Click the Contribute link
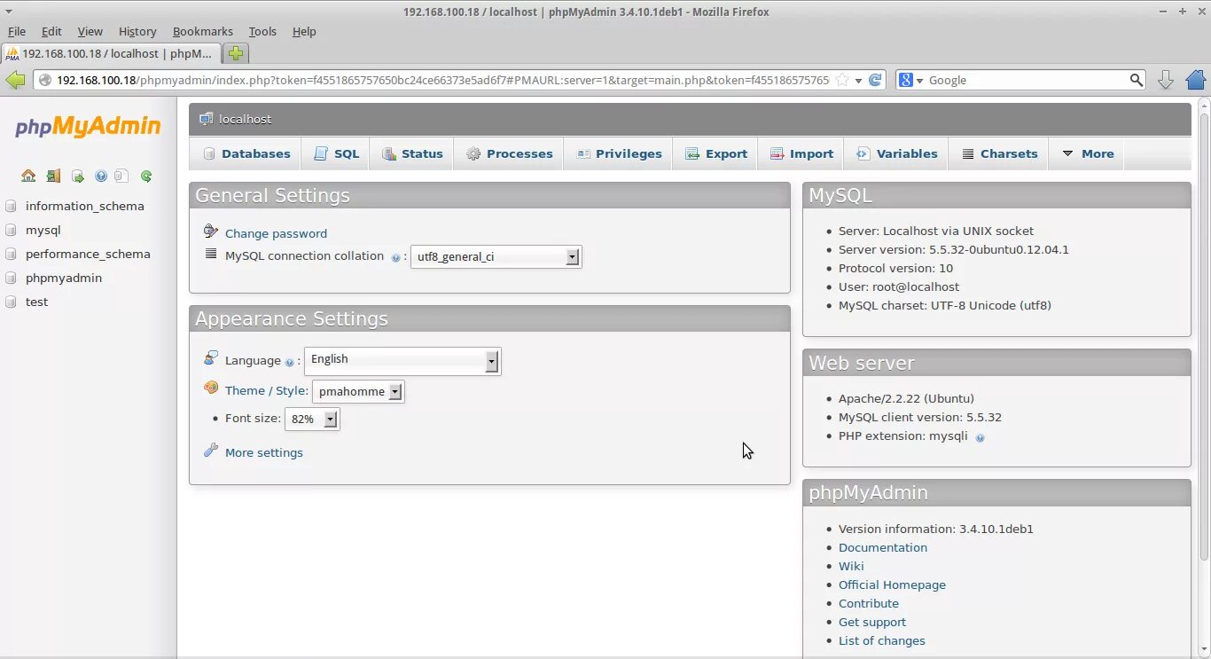1211x659 pixels. coord(869,603)
